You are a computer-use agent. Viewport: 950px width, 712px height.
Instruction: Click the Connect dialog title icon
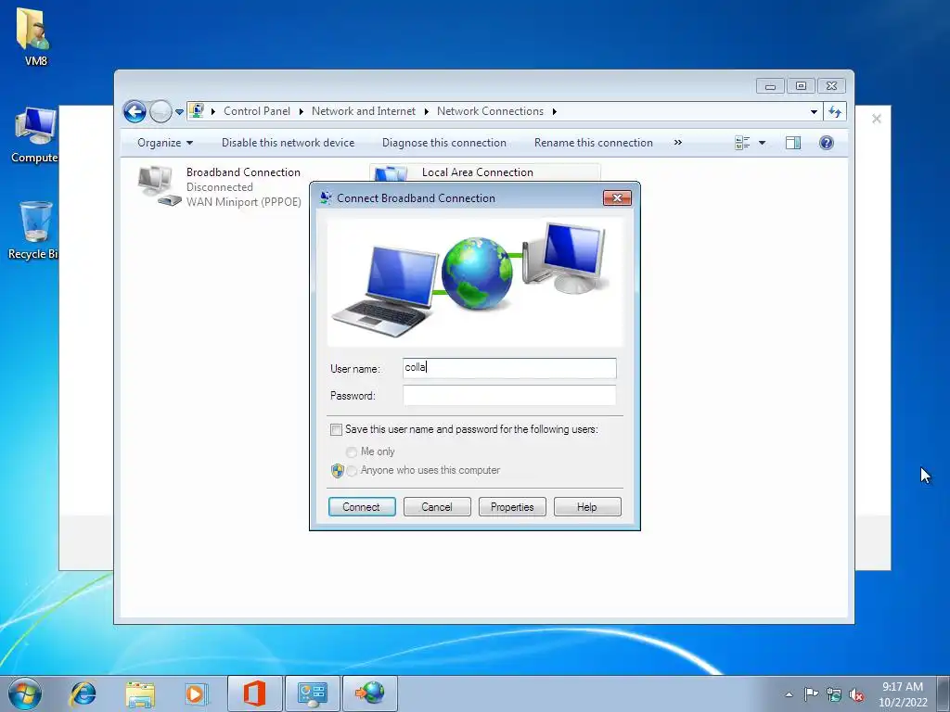326,198
